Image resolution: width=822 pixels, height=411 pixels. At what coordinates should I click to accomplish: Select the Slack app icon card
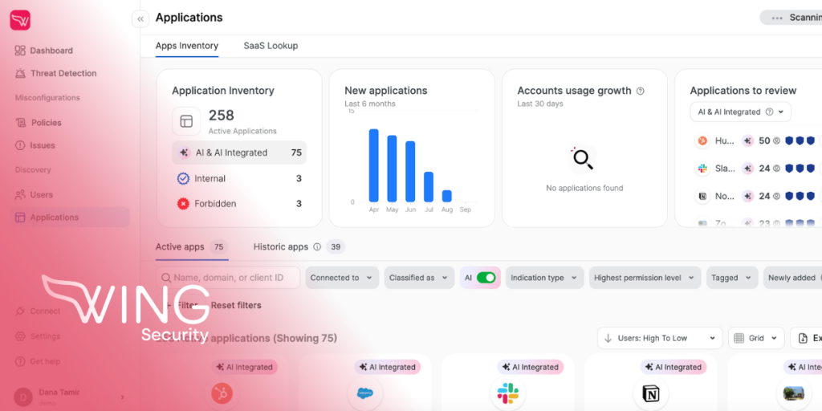(x=507, y=393)
